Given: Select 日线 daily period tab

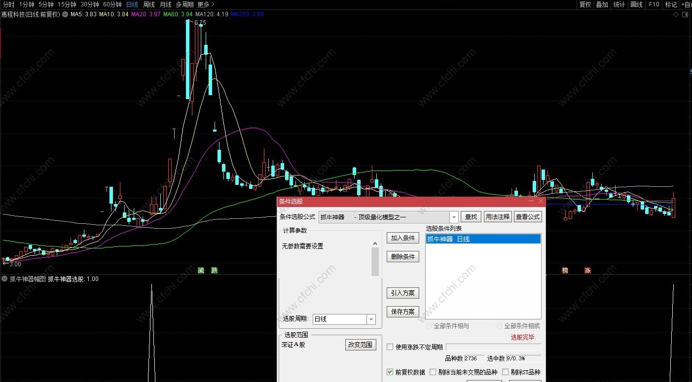Looking at the screenshot, I should 132,4.
